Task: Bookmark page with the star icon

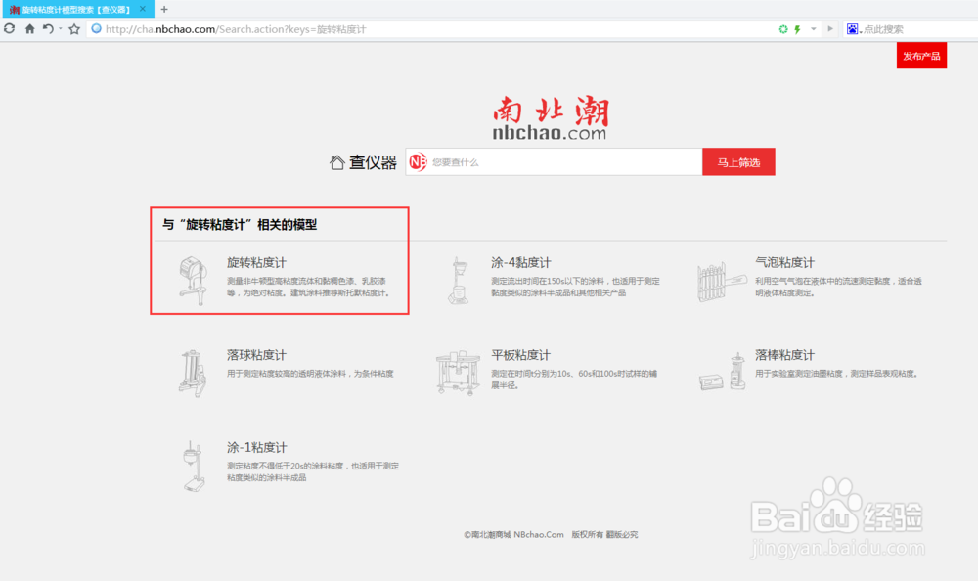Action: click(x=74, y=28)
